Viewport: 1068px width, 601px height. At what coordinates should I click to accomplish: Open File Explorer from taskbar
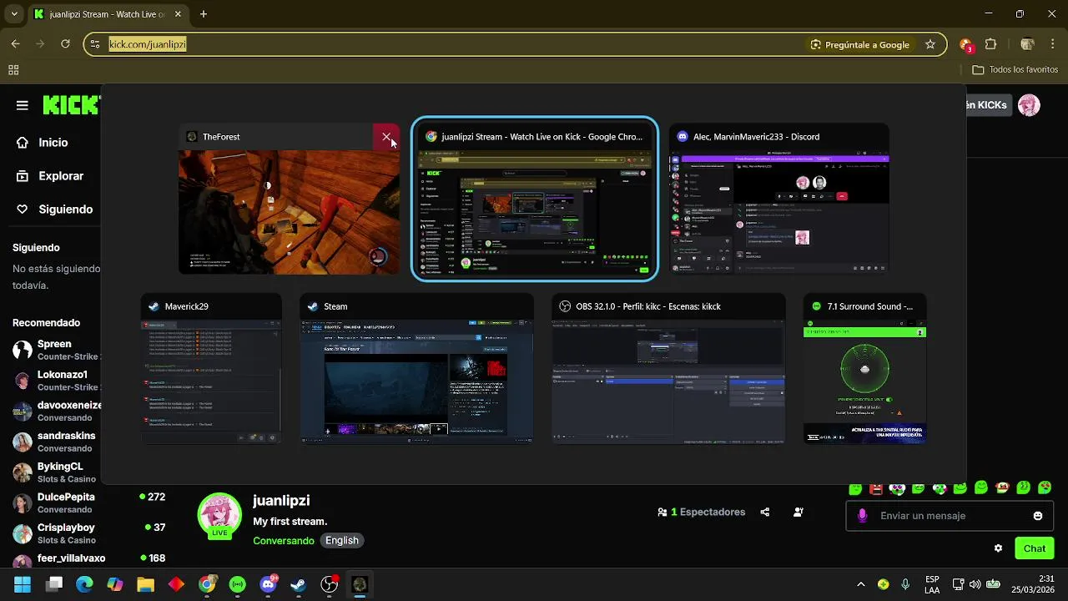tap(145, 584)
